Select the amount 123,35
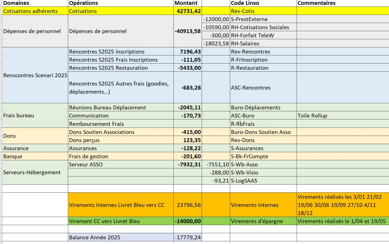The image size is (389, 244). 187,140
